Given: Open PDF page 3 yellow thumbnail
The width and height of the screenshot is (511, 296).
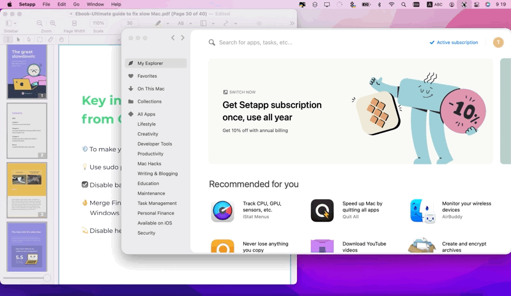Looking at the screenshot, I should [x=27, y=190].
